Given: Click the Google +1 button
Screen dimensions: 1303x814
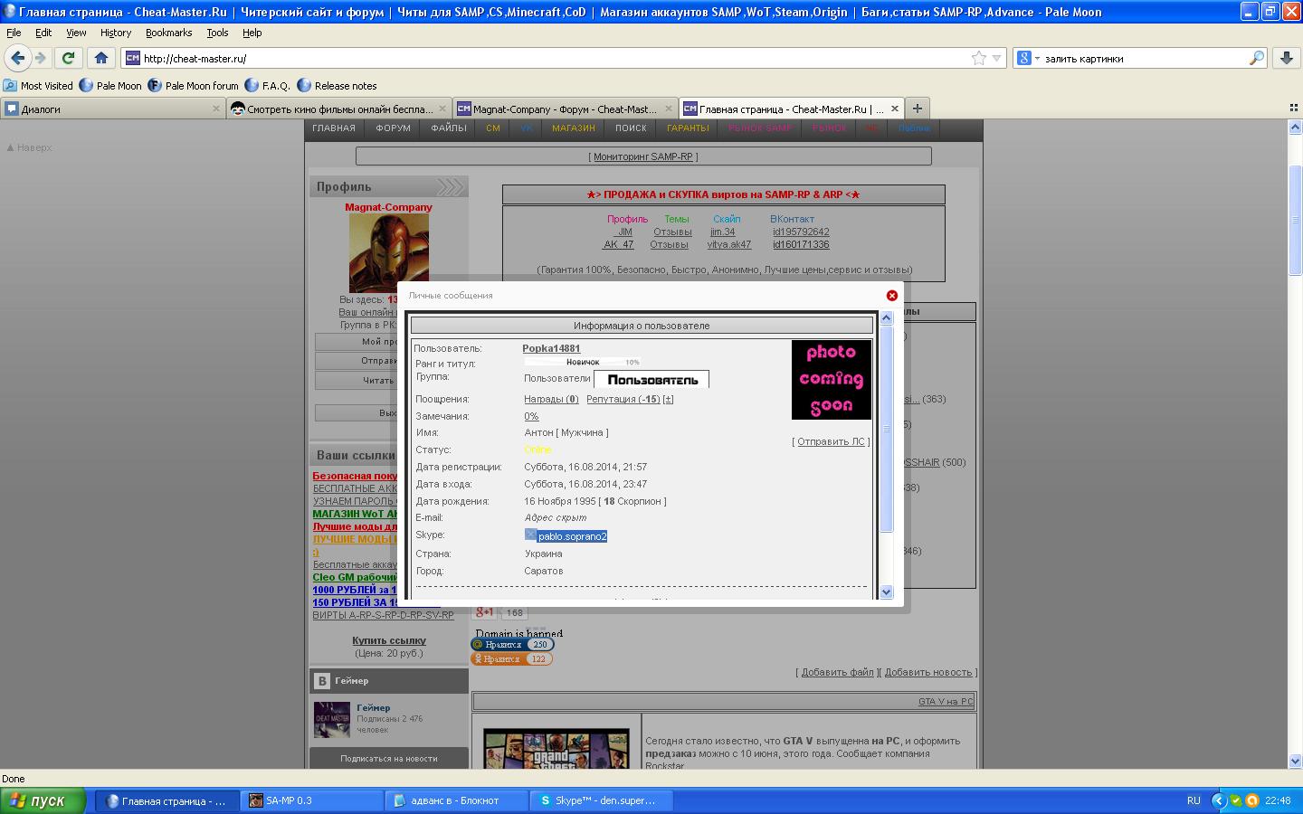Looking at the screenshot, I should pyautogui.click(x=485, y=612).
